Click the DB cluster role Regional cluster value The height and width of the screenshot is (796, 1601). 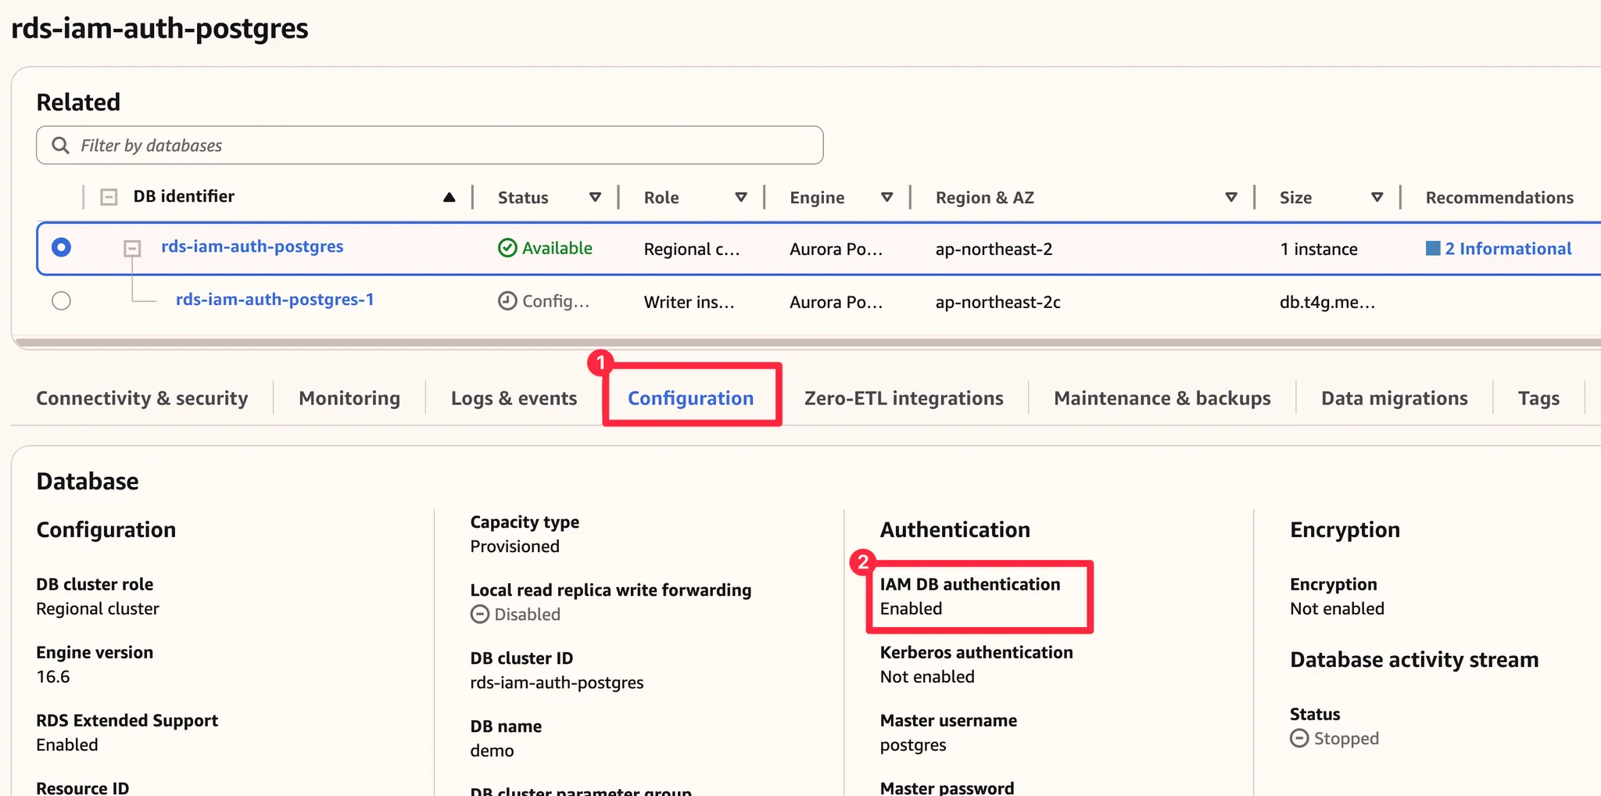pyautogui.click(x=98, y=608)
